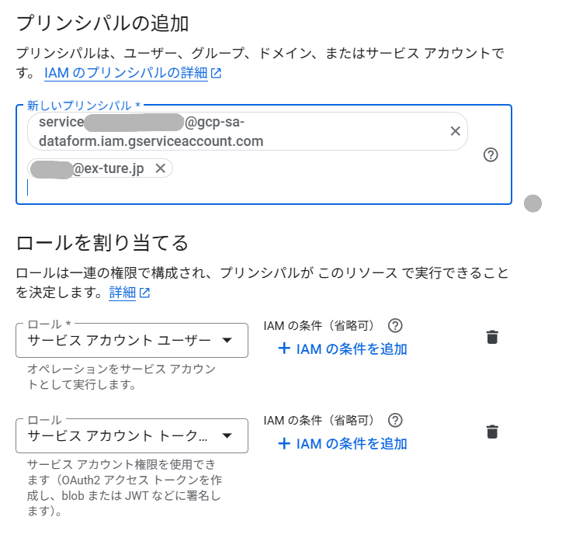Click inside the new principals input field
The image size is (569, 534).
(233, 187)
